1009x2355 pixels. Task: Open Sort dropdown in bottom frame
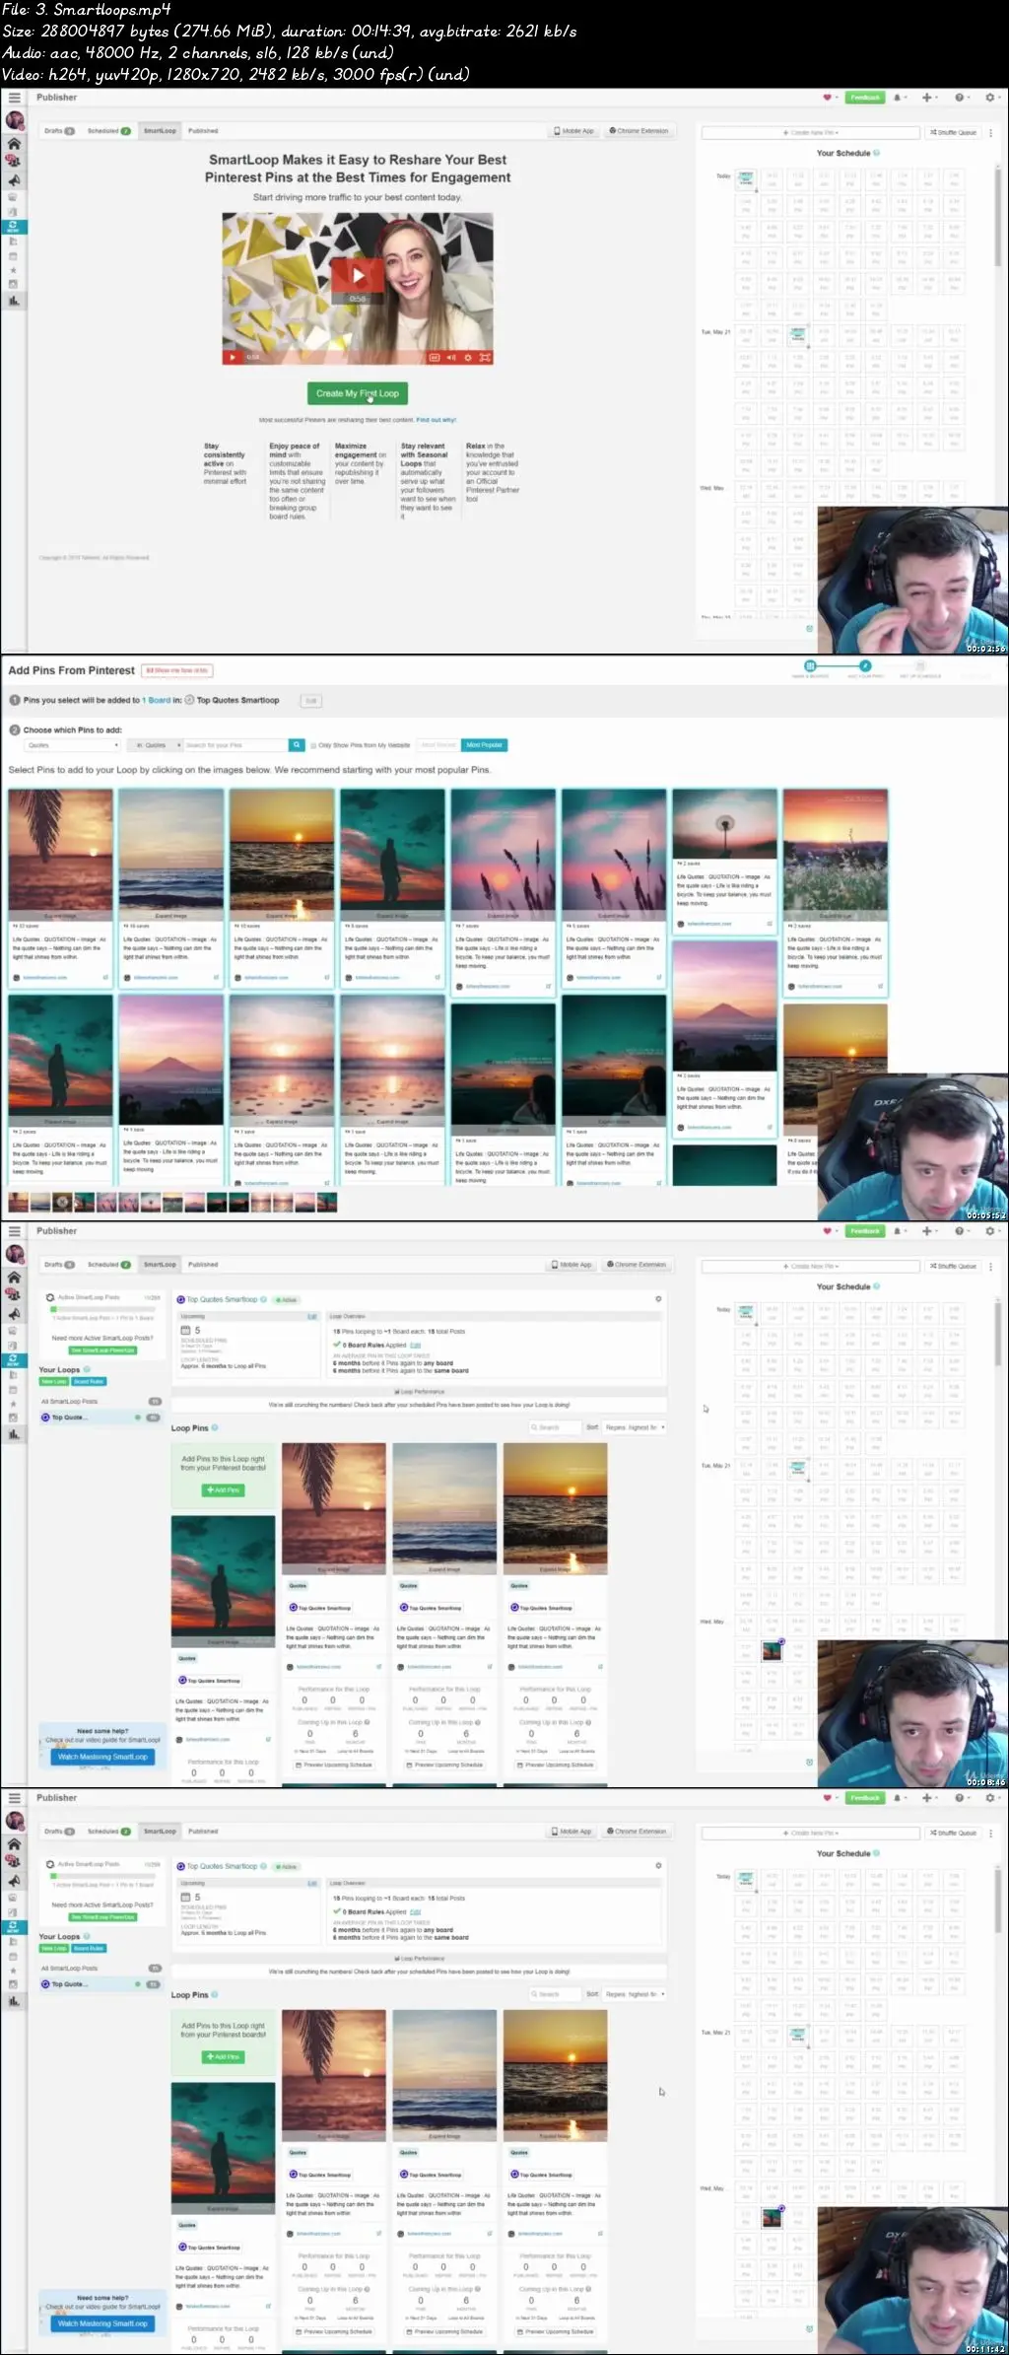(635, 1994)
